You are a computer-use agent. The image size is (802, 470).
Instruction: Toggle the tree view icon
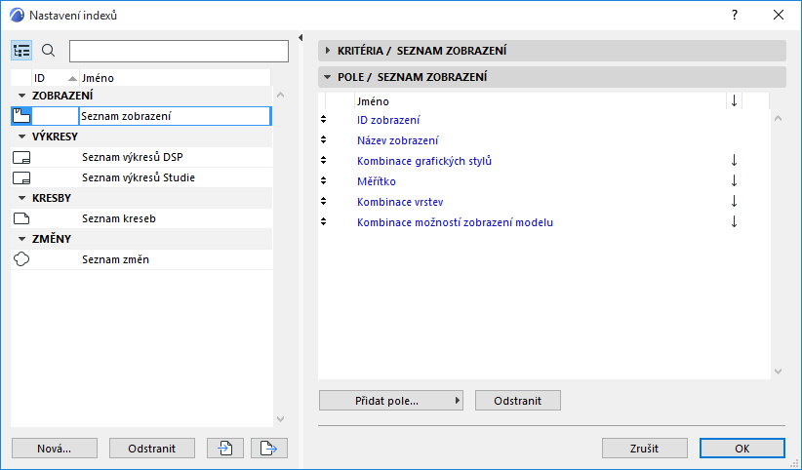[21, 51]
